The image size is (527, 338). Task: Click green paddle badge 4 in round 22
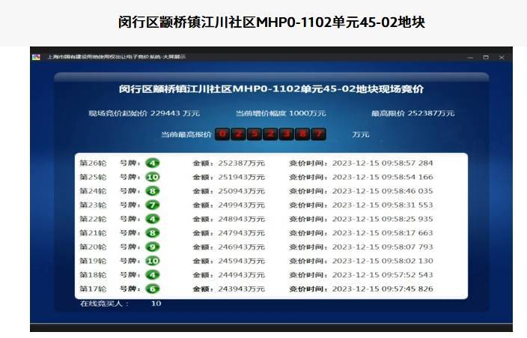pos(152,219)
